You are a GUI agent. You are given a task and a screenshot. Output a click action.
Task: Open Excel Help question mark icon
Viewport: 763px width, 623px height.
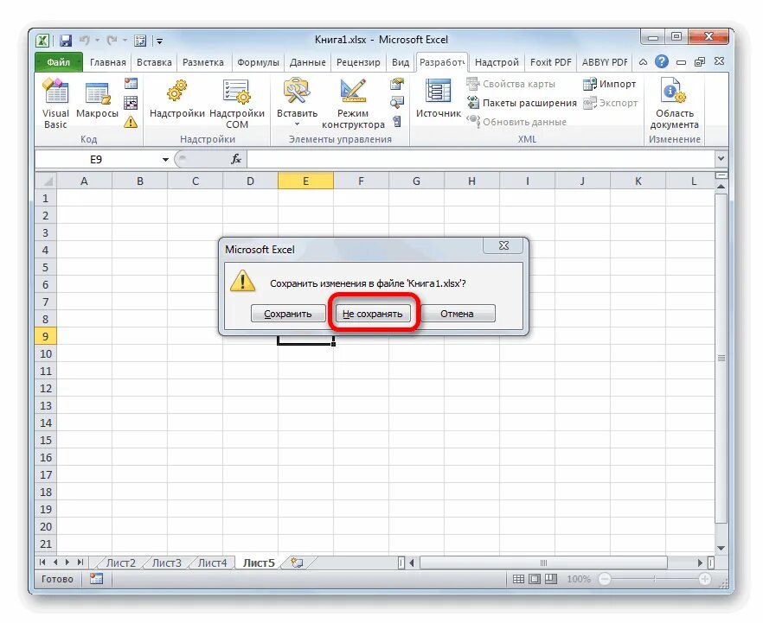click(661, 61)
